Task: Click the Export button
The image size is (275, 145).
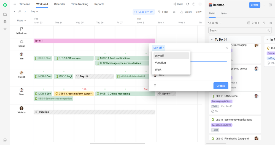Action: [186, 12]
